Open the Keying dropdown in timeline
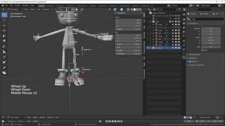This screenshot has height=126, width=225. click(x=21, y=121)
